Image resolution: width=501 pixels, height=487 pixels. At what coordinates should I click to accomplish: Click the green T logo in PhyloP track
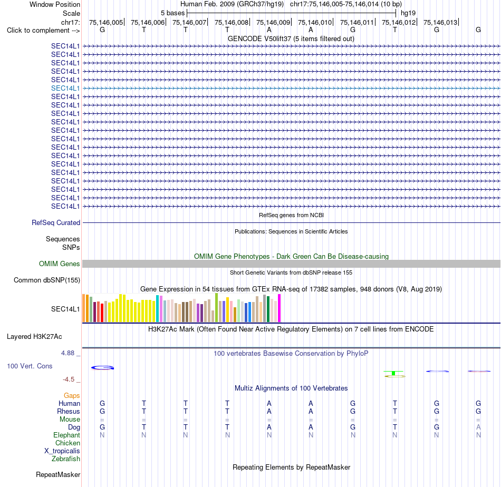(x=393, y=373)
